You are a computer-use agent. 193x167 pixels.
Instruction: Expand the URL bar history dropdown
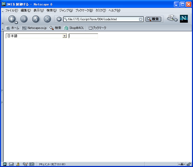(x=141, y=19)
